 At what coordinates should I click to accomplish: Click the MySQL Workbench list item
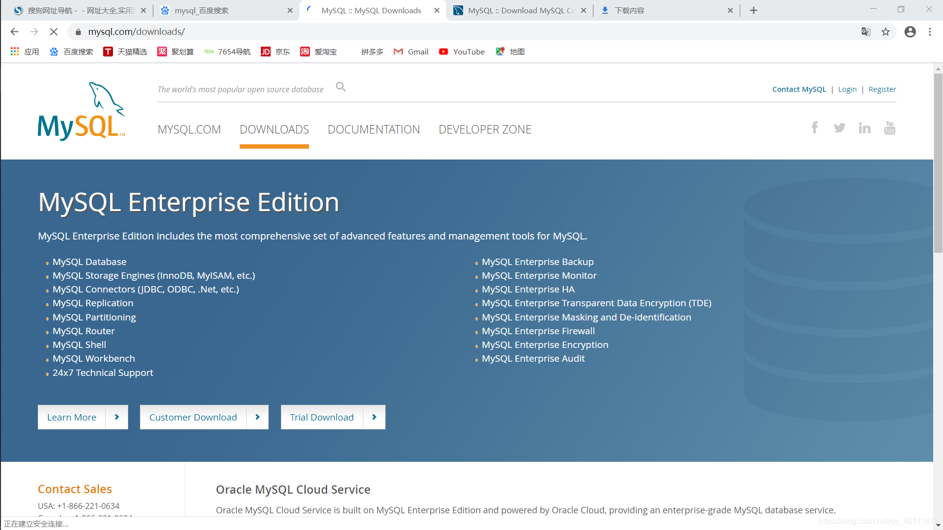pos(94,359)
